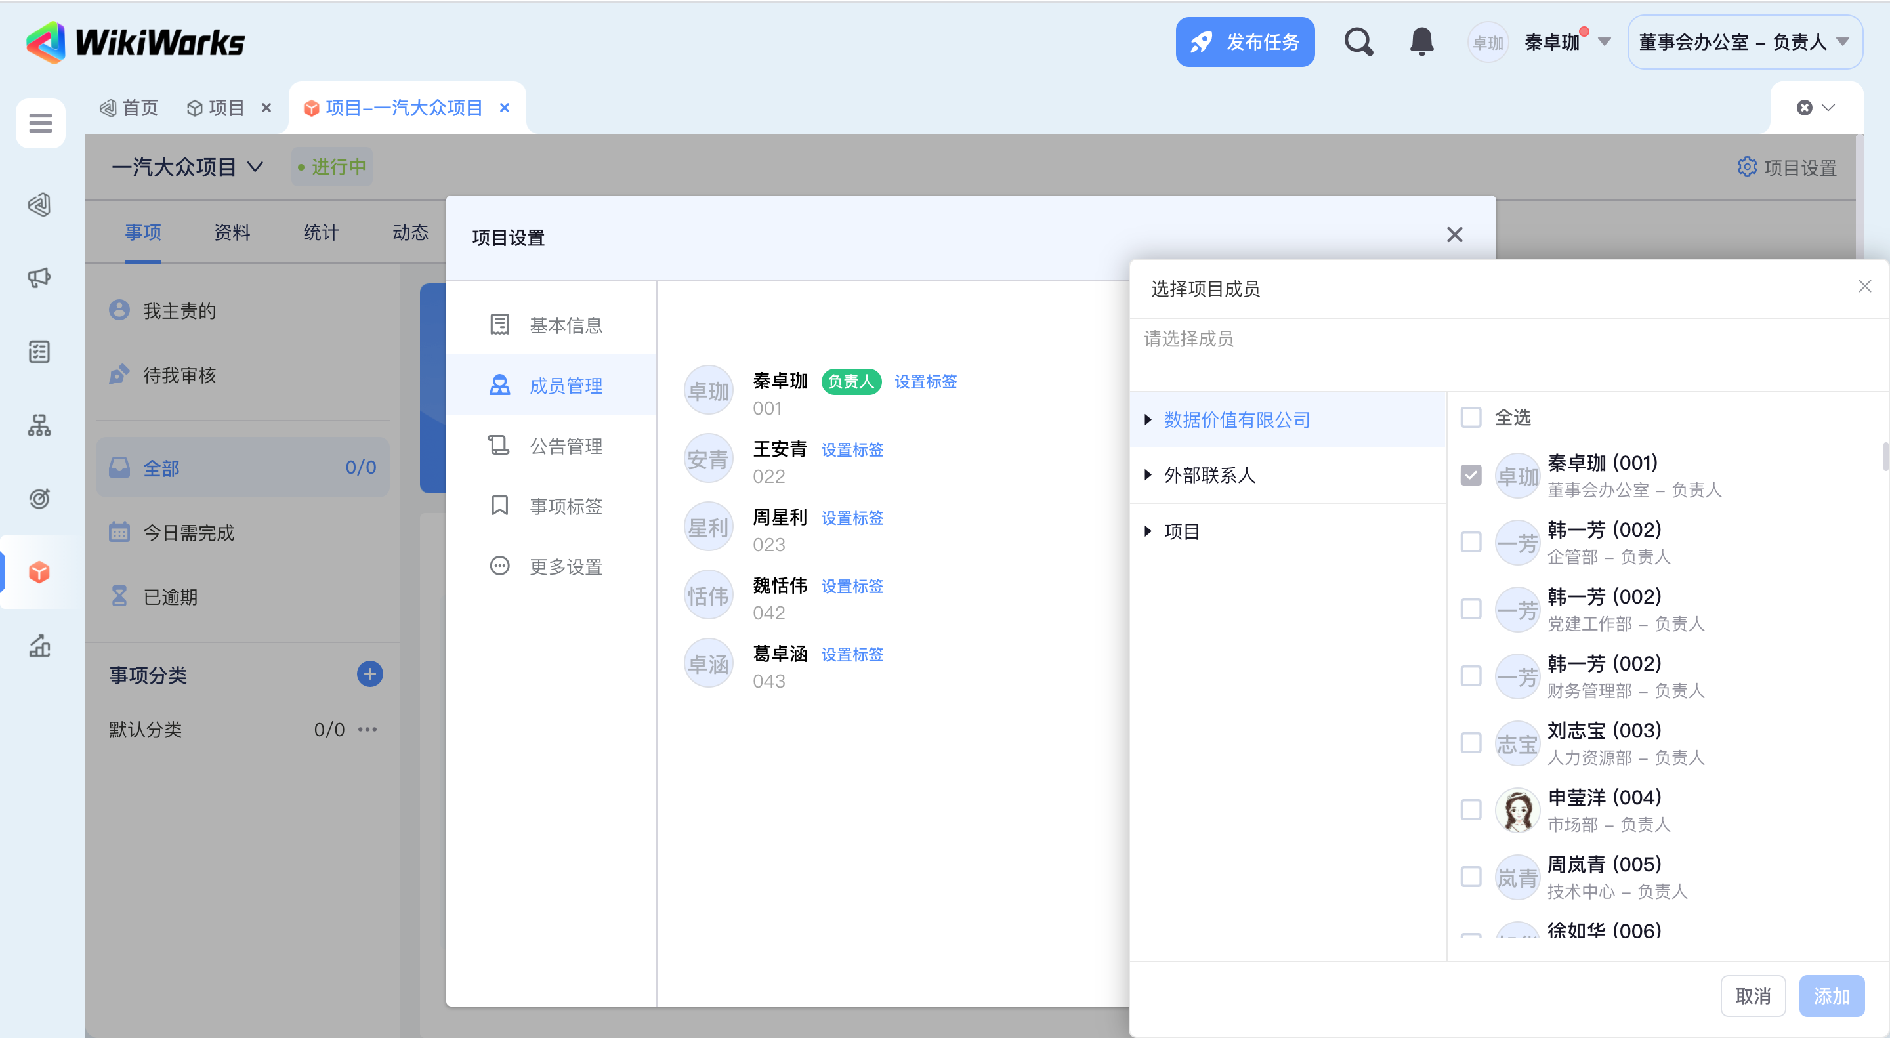Expand the 数据价值有限公司 tree node

[x=1148, y=420]
